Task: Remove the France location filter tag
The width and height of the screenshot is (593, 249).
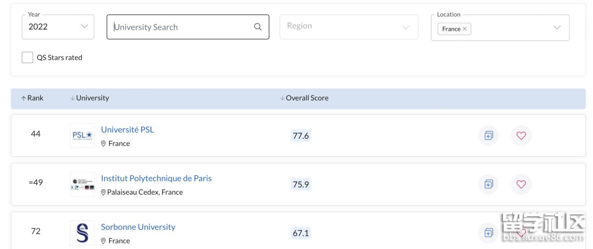Action: 465,29
